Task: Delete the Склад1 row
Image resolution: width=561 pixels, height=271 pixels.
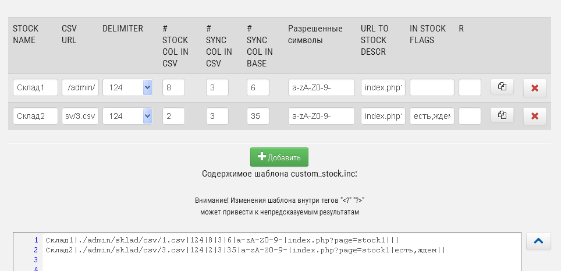Action: coord(535,88)
